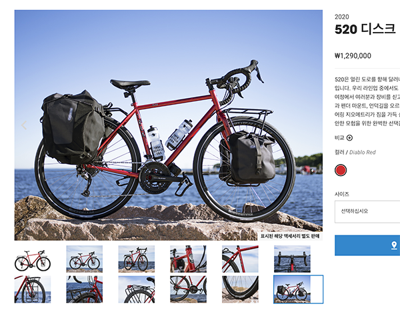Click the map pin icon on the blue button
400x314 pixels.
coord(394,245)
